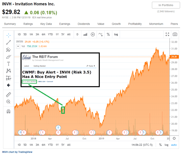Toggle auto scale option
Image resolution: width=181 pixels, height=155 pixels.
pyautogui.click(x=174, y=145)
